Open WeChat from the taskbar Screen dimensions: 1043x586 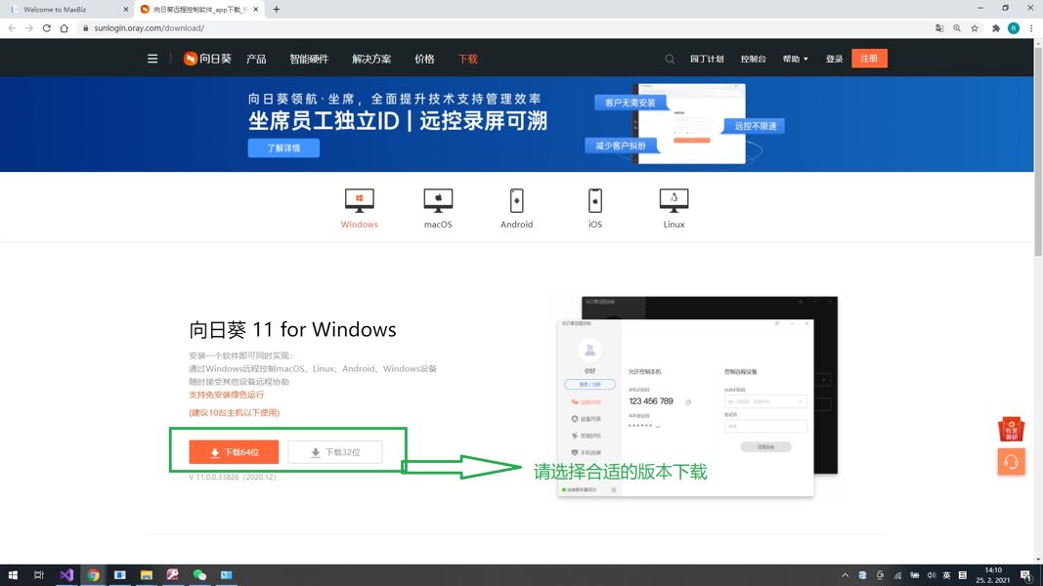tap(199, 574)
